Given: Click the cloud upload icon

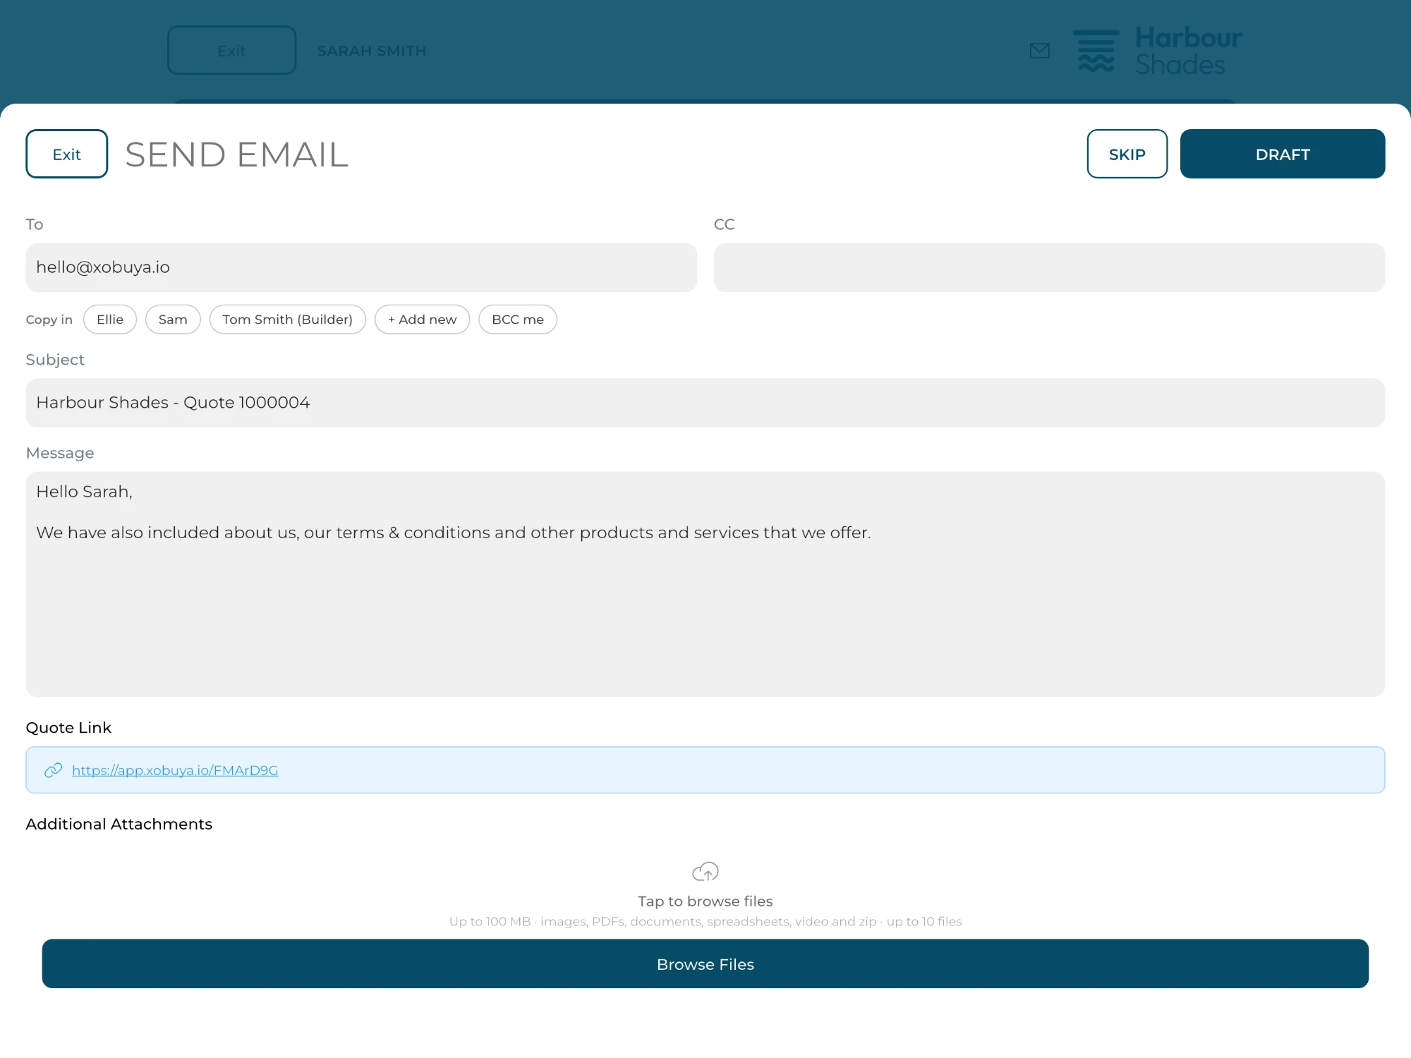Looking at the screenshot, I should [705, 872].
